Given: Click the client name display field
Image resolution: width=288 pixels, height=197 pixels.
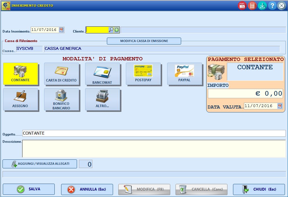Looking at the screenshot, I should click(203, 30).
